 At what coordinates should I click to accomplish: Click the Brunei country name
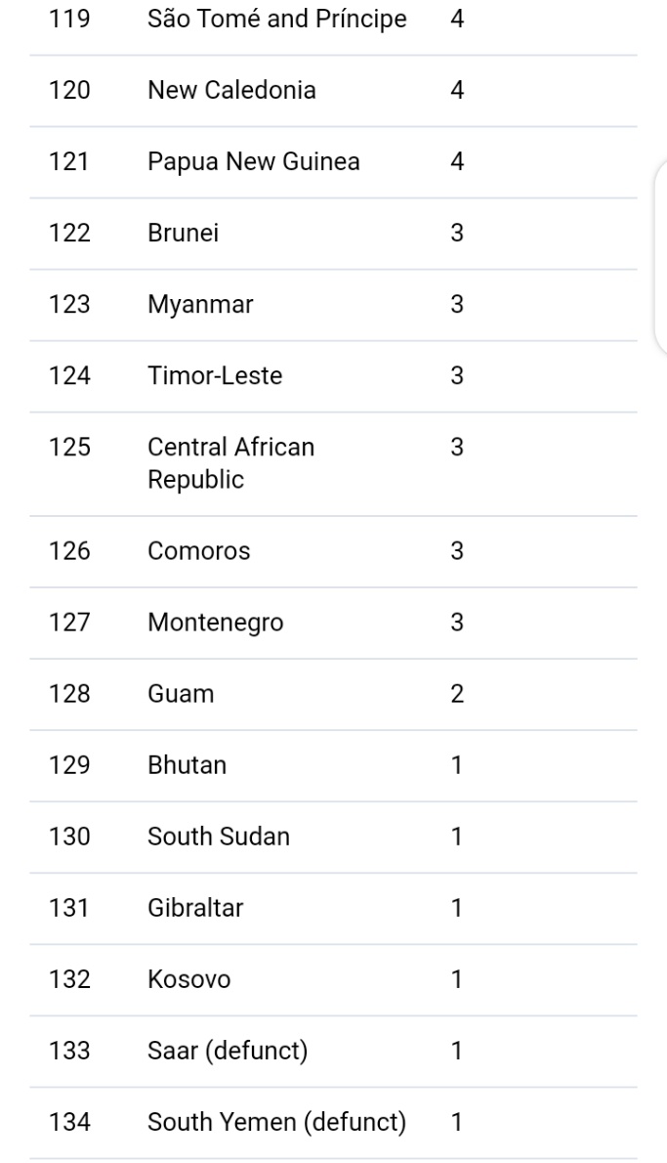(x=183, y=234)
